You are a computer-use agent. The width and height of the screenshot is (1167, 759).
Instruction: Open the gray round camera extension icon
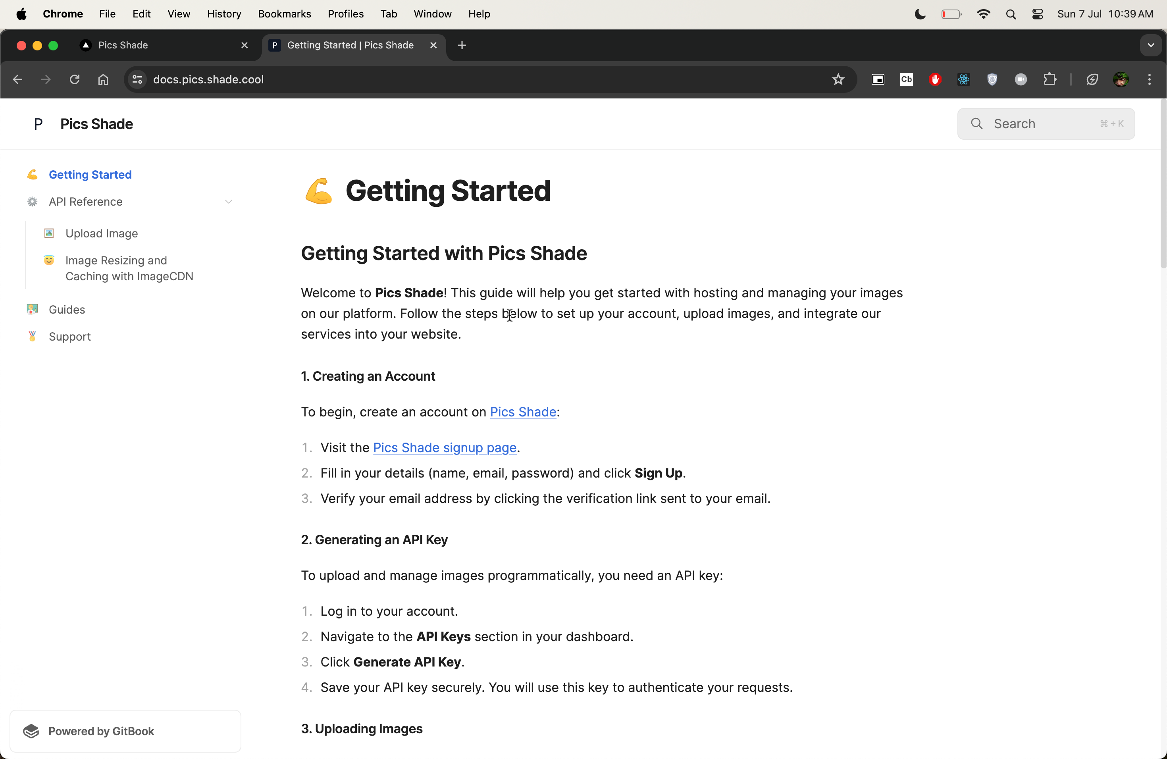1021,79
